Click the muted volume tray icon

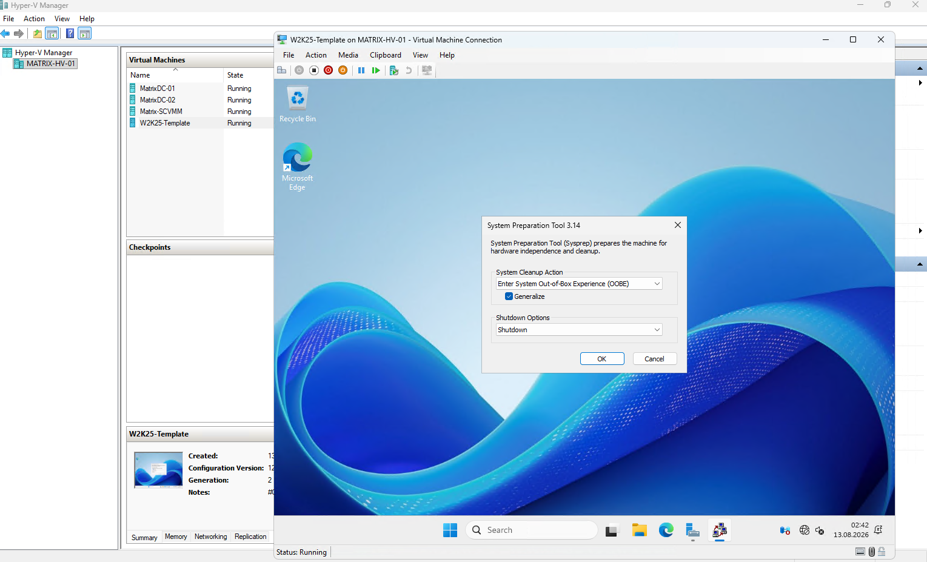[x=820, y=530]
